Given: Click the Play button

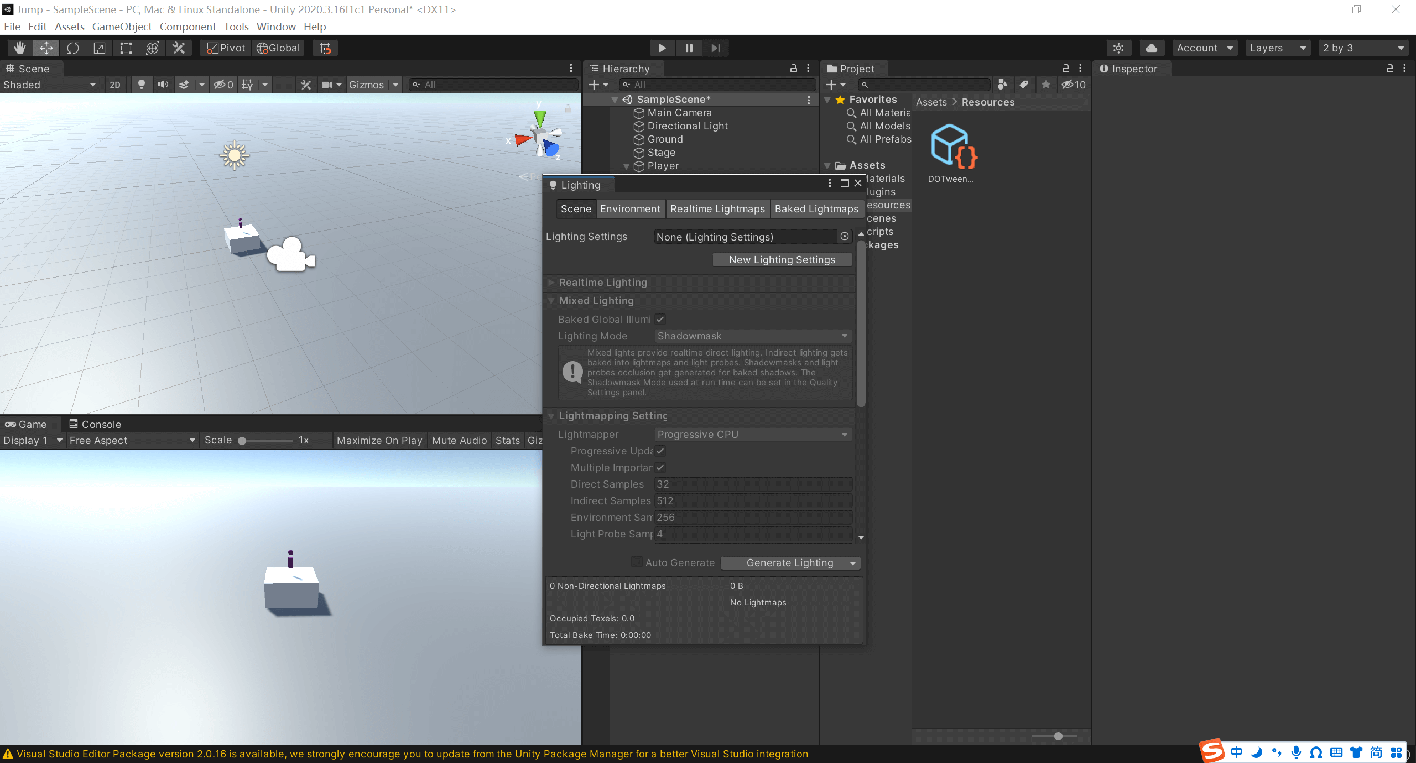Looking at the screenshot, I should (662, 48).
